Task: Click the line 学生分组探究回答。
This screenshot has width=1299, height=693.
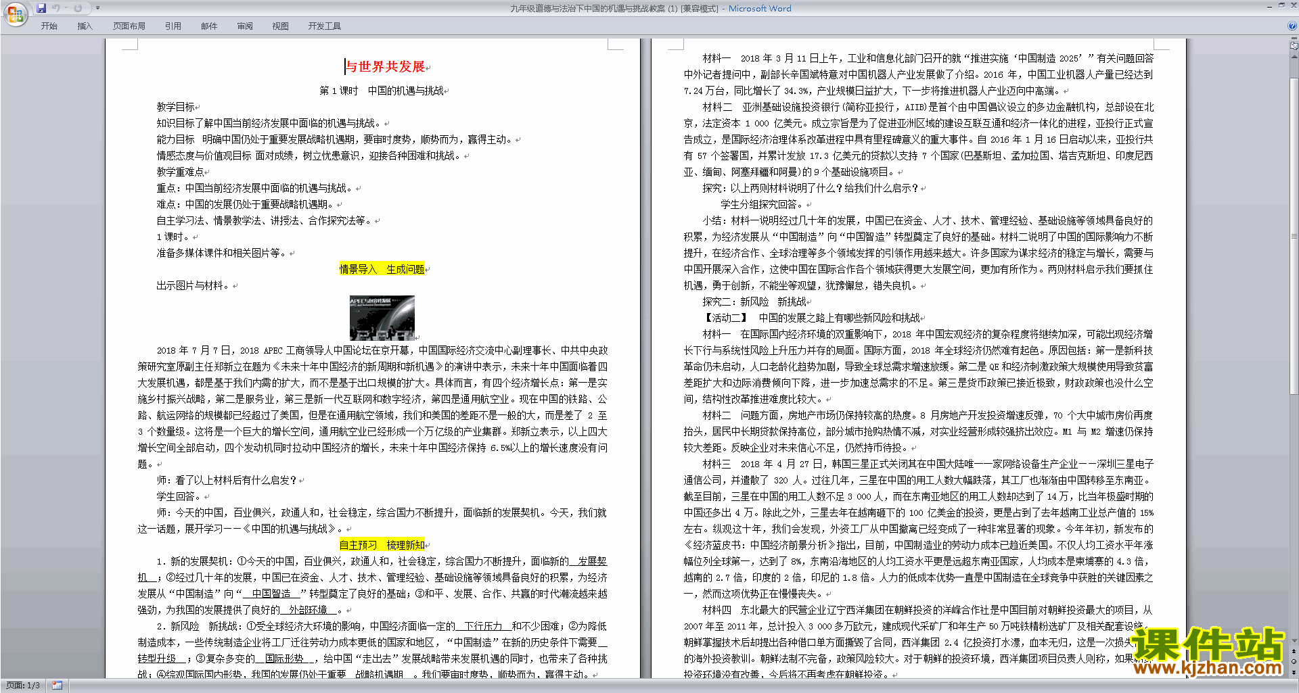Action: click(x=762, y=204)
